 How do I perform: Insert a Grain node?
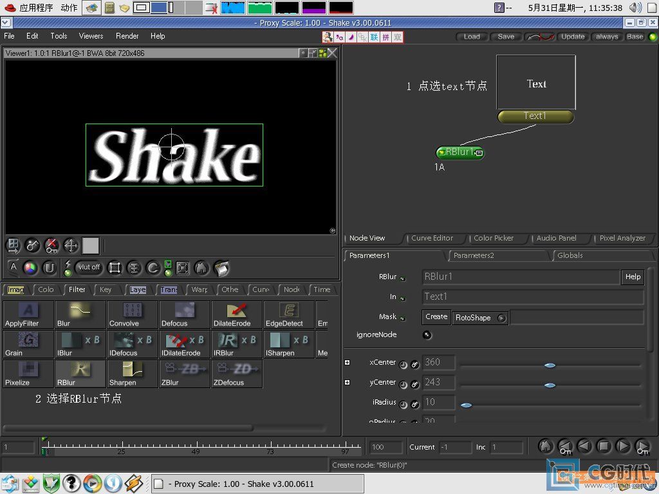coord(28,345)
